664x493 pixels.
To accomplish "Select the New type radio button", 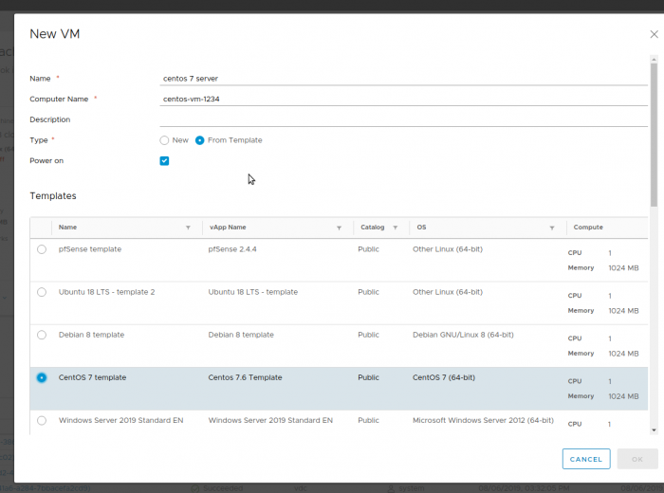I will (164, 140).
